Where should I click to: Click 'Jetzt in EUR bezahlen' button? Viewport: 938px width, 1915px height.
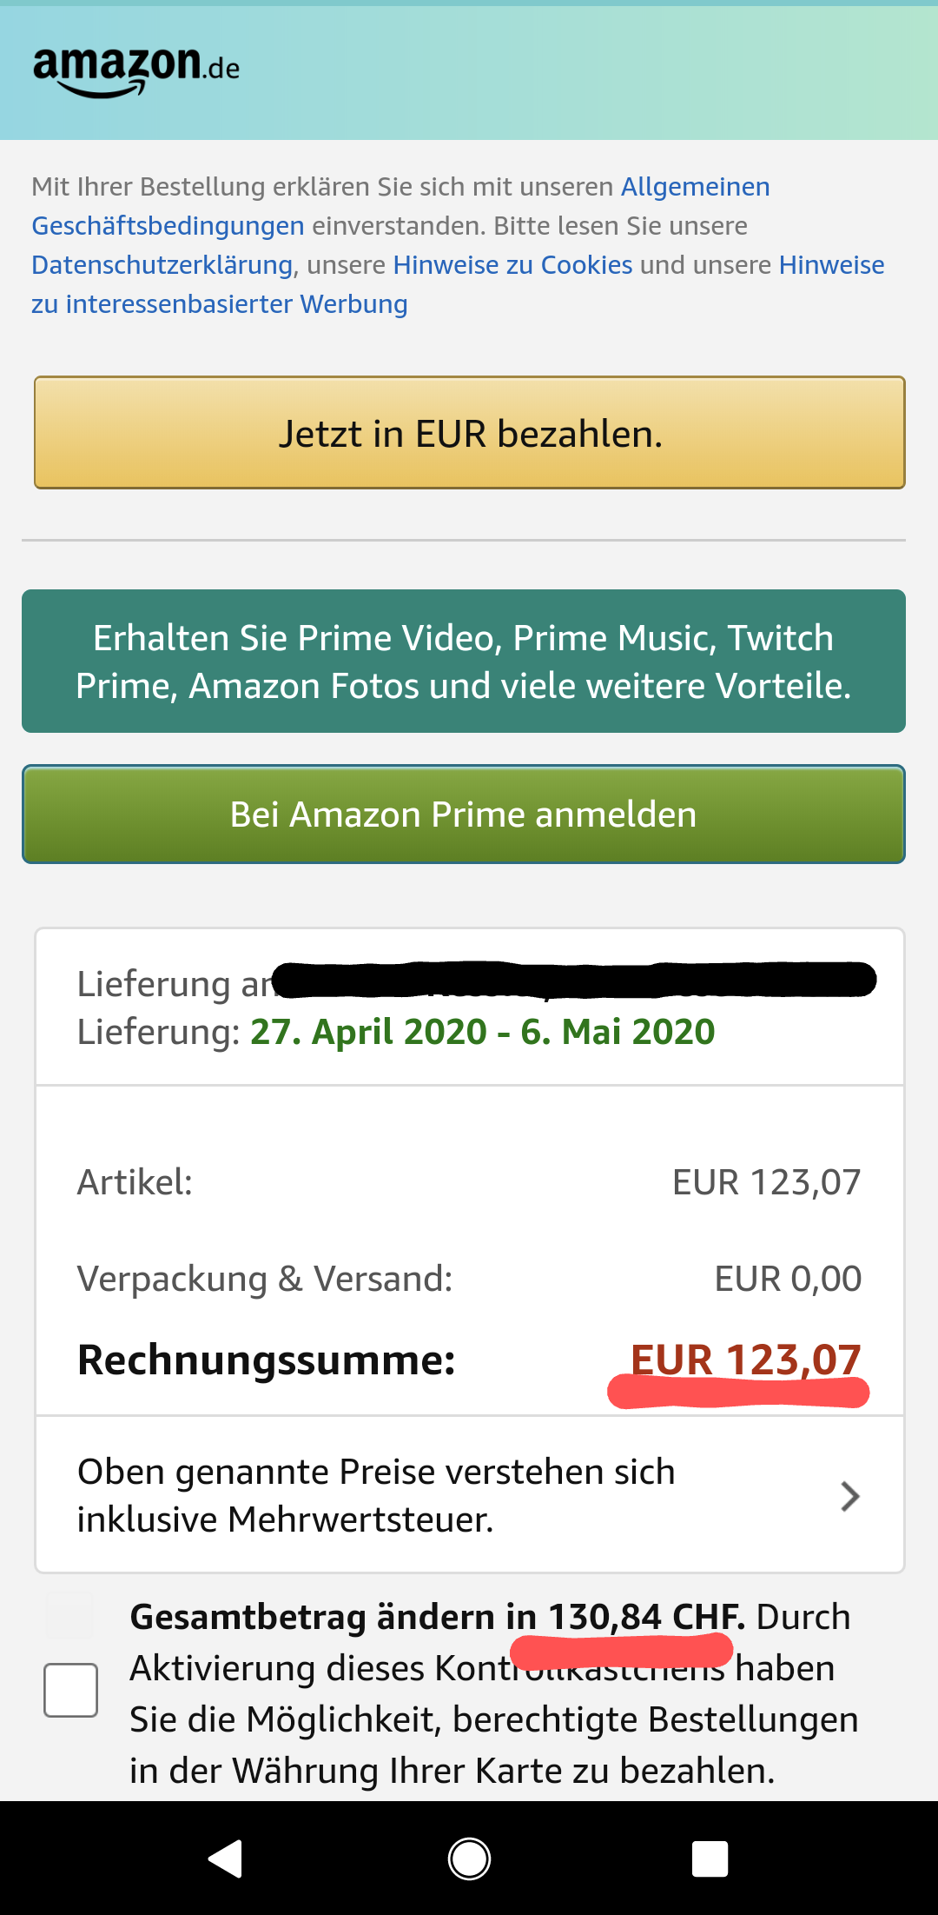click(x=469, y=433)
